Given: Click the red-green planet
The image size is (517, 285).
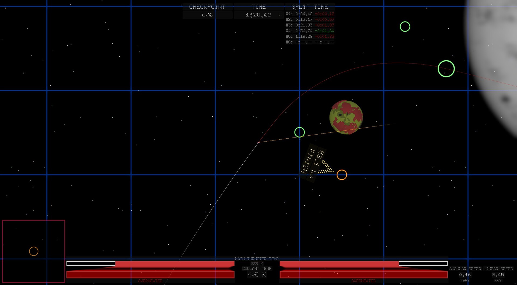Looking at the screenshot, I should point(346,117).
